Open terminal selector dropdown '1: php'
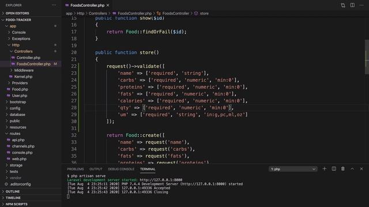369x207 pixels. click(x=293, y=169)
